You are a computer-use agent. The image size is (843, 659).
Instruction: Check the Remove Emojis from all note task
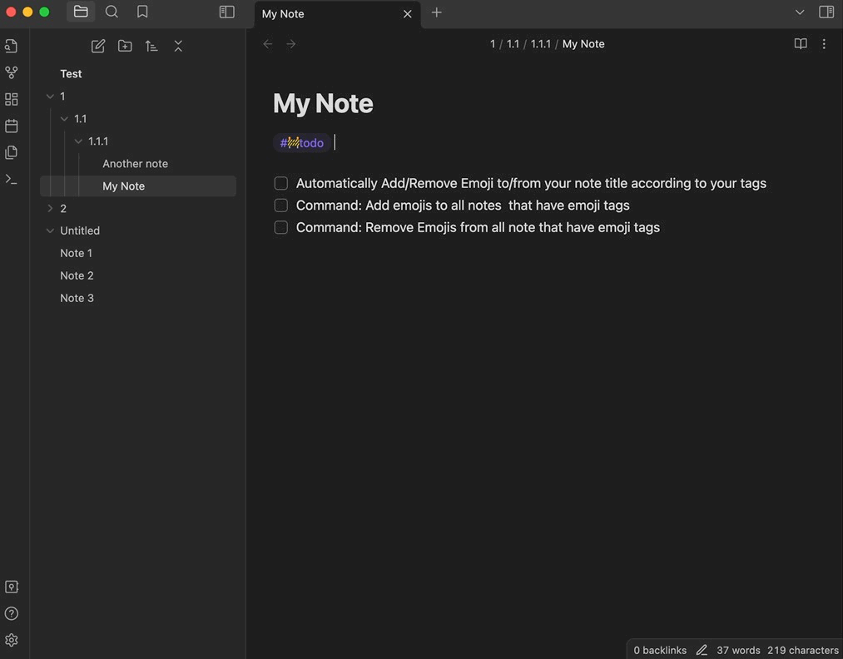click(x=281, y=227)
